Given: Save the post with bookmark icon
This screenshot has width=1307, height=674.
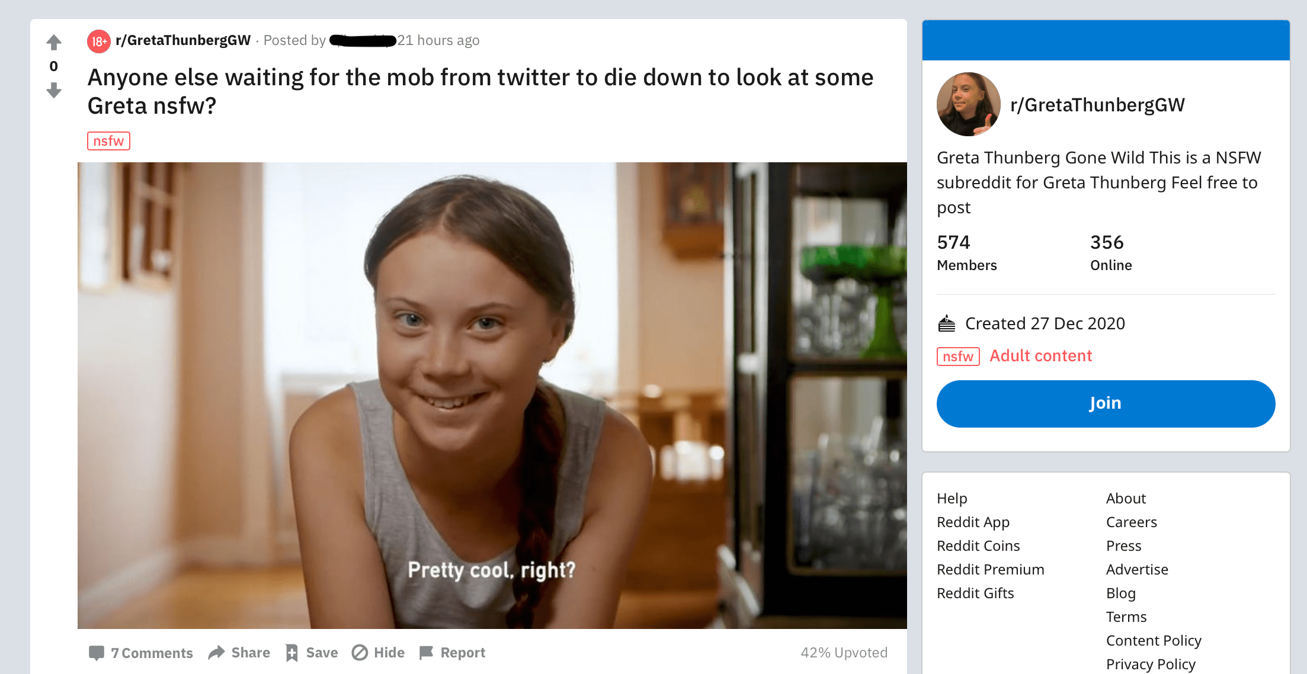Looking at the screenshot, I should [x=312, y=653].
